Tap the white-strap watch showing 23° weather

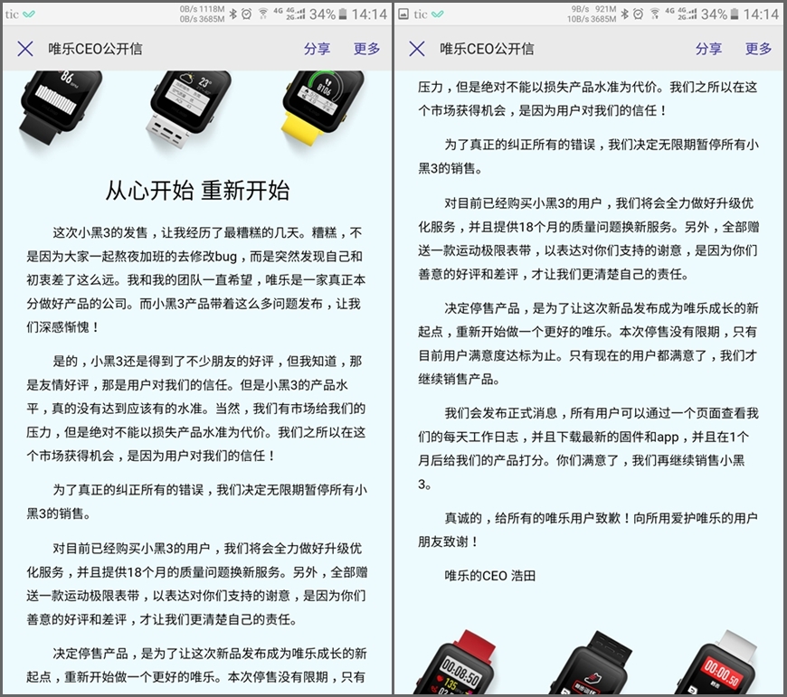[190, 109]
